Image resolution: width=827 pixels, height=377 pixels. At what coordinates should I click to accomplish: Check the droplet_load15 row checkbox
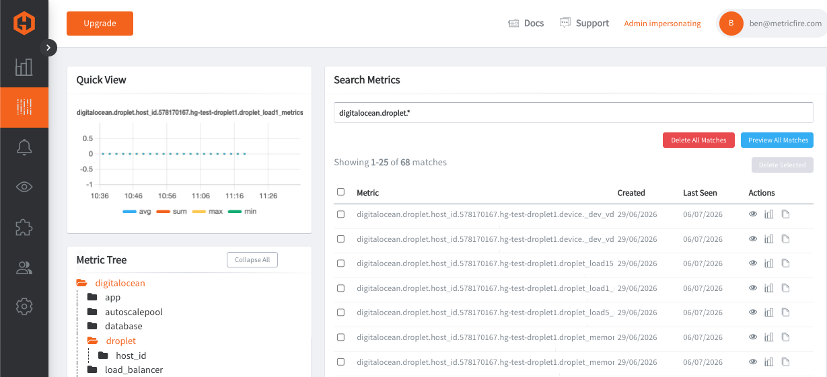[340, 263]
